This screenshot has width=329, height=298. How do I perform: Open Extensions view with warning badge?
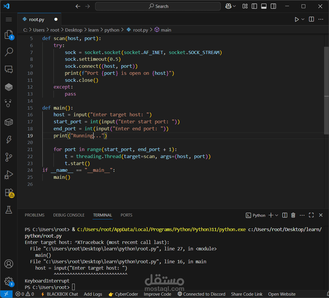(9, 192)
